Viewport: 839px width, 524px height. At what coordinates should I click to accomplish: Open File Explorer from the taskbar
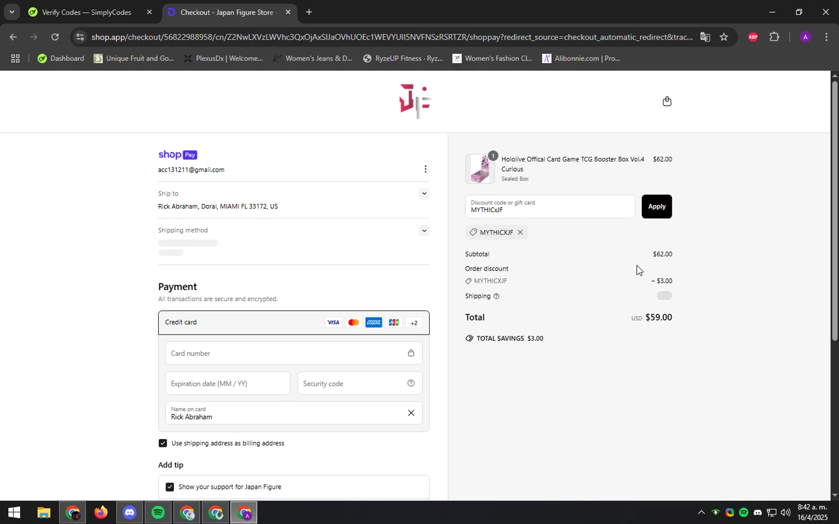pos(44,512)
